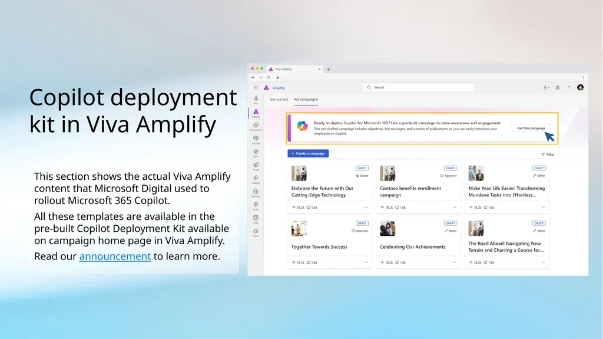
Task: Click the Ready to deploy Copilot banner heading
Action: click(407, 123)
